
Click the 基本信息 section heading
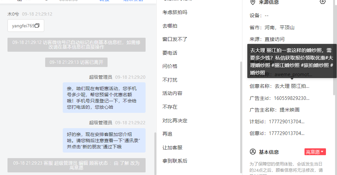pyautogui.click(x=269, y=152)
